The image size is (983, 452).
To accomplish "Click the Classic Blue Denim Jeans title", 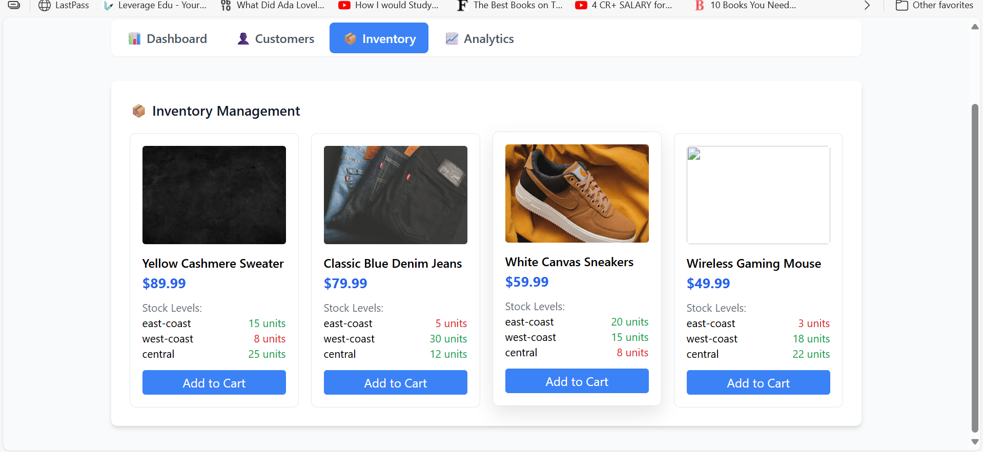I will (x=393, y=264).
